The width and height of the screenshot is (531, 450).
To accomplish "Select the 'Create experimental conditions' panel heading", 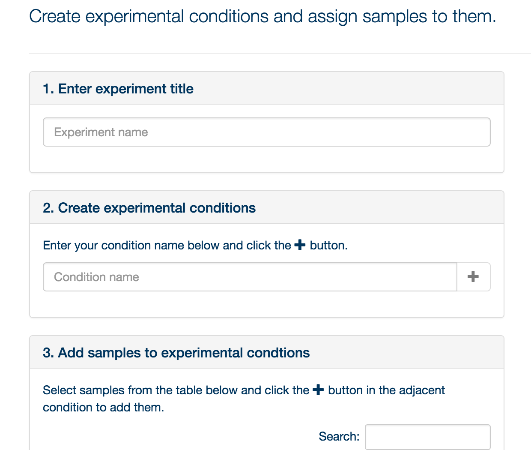I will (149, 208).
